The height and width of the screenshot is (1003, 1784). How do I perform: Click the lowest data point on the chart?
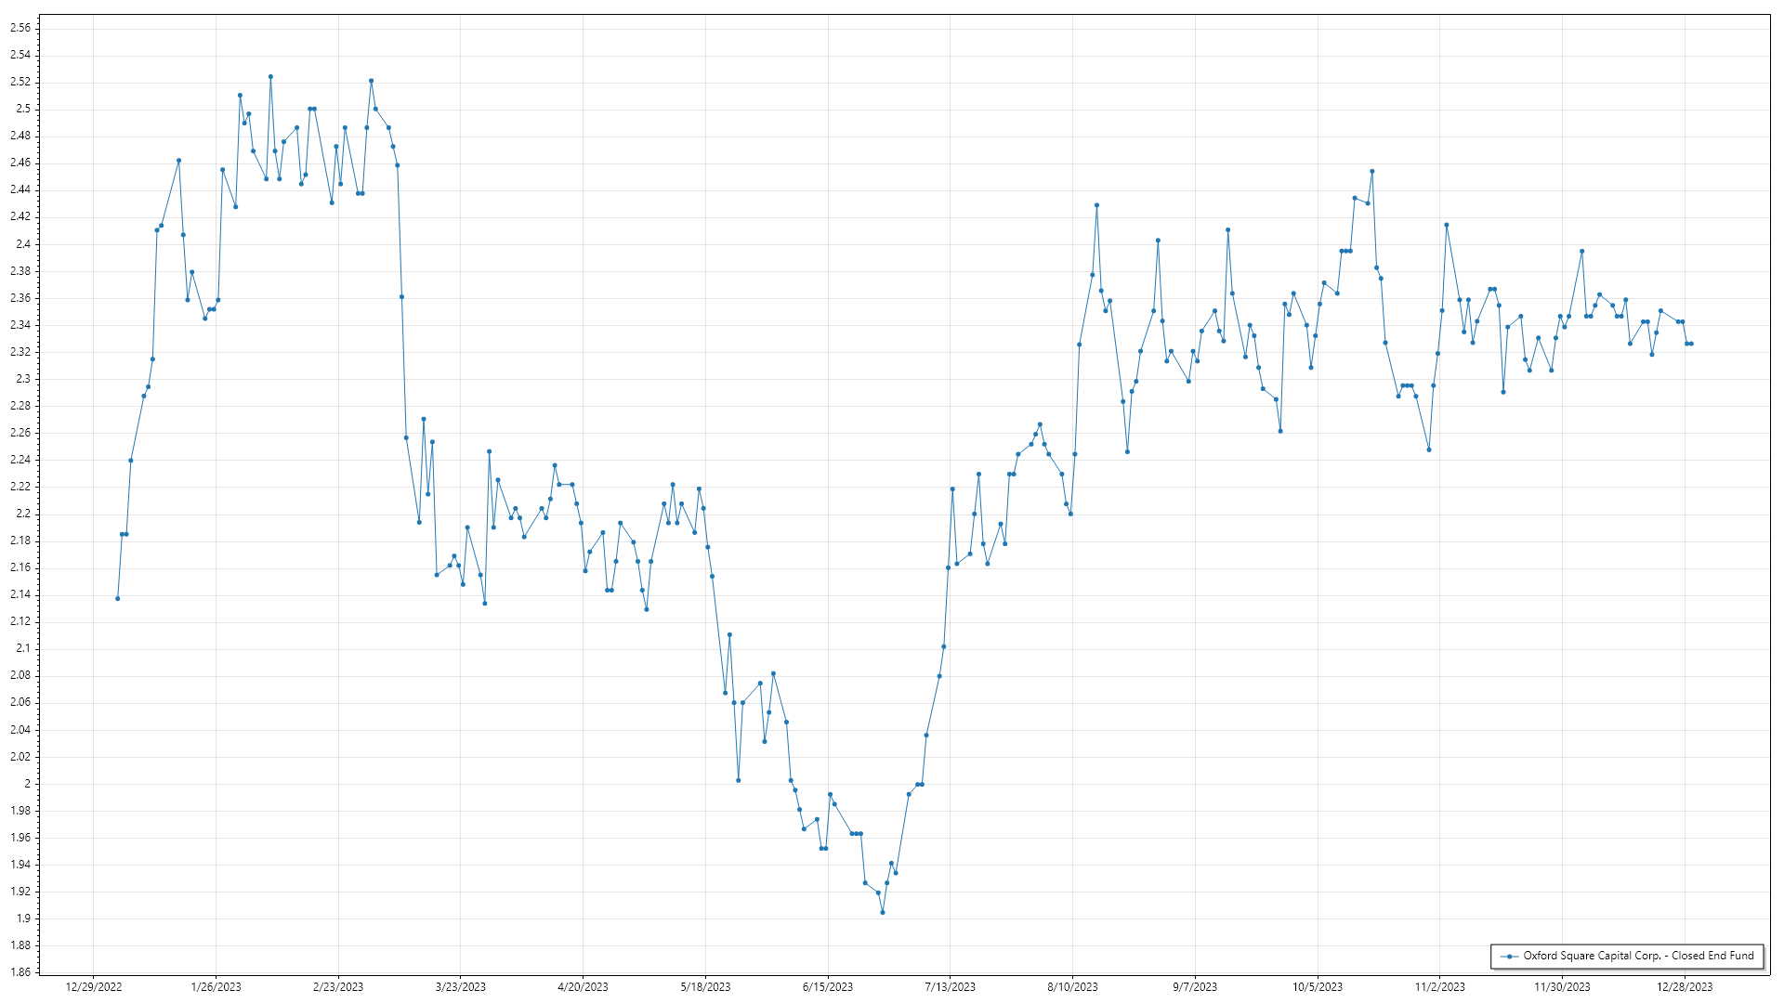tap(883, 912)
